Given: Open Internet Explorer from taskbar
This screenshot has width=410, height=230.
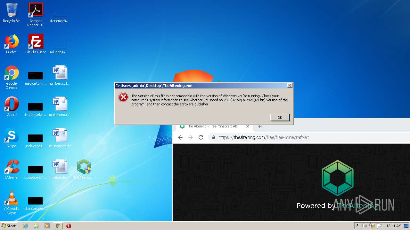Looking at the screenshot, I should point(26,226).
